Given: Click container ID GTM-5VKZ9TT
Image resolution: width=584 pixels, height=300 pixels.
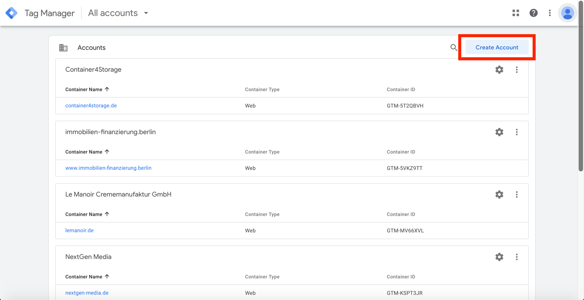Looking at the screenshot, I should coord(405,168).
